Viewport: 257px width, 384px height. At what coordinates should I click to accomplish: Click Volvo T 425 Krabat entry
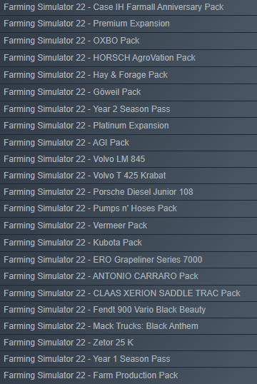point(128,176)
